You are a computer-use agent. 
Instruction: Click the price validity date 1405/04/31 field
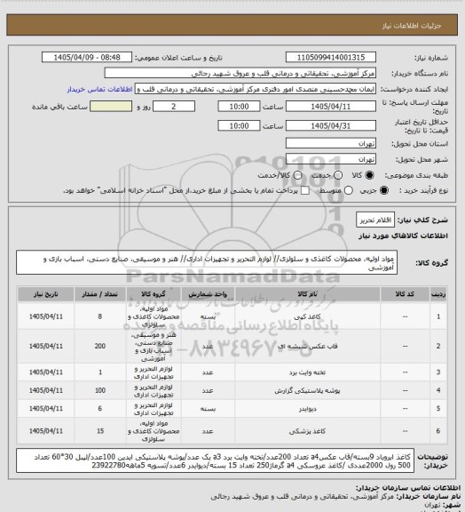(x=331, y=125)
